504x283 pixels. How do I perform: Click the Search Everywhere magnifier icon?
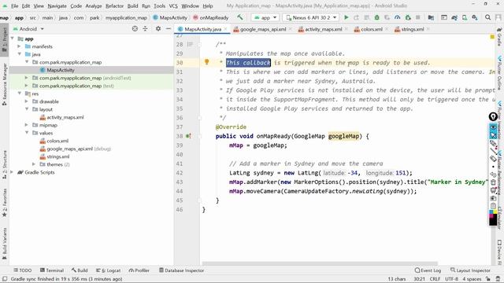(x=487, y=17)
